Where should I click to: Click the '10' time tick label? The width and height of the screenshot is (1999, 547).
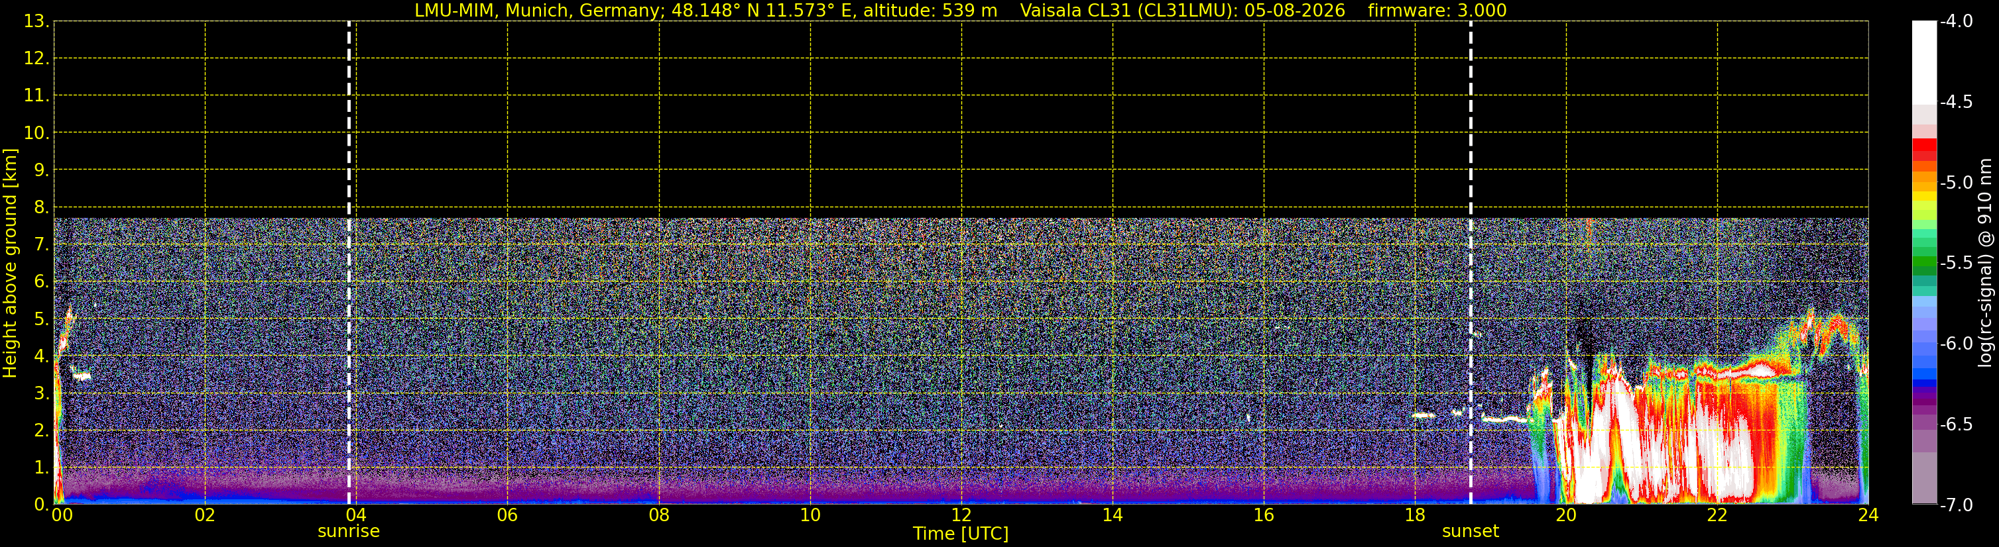coord(810,515)
